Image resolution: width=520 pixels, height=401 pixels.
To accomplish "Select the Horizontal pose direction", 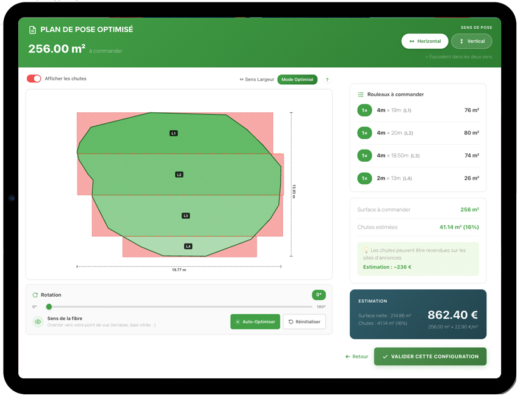I will 425,41.
